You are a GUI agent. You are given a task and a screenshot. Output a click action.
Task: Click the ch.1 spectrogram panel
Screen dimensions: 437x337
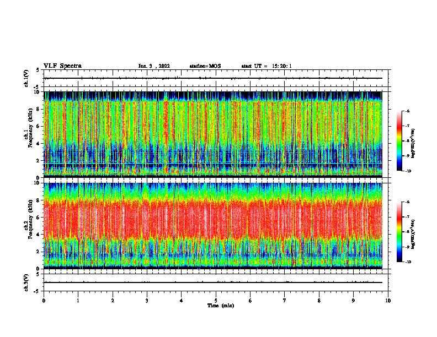(x=213, y=134)
